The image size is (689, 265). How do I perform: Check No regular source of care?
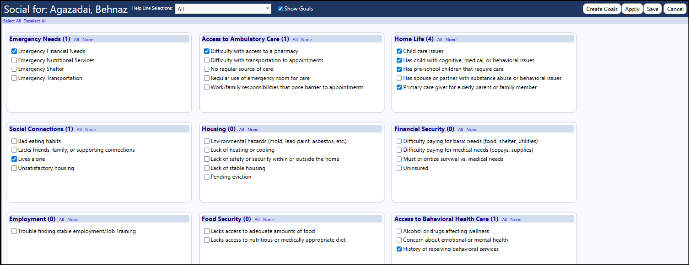point(207,69)
